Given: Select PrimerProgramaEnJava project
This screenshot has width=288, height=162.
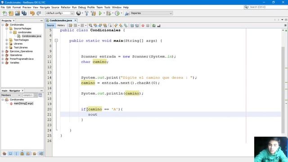Looking at the screenshot, I should pos(22,59).
